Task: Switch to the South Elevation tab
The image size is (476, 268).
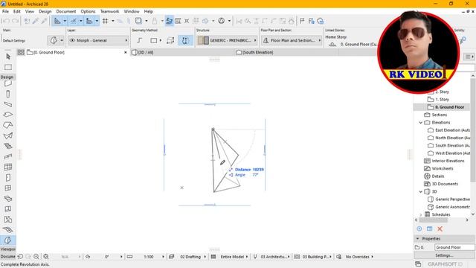Action: 286,52
